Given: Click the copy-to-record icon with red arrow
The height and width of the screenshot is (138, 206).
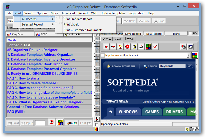Looking at the screenshot, I should pos(184,47).
